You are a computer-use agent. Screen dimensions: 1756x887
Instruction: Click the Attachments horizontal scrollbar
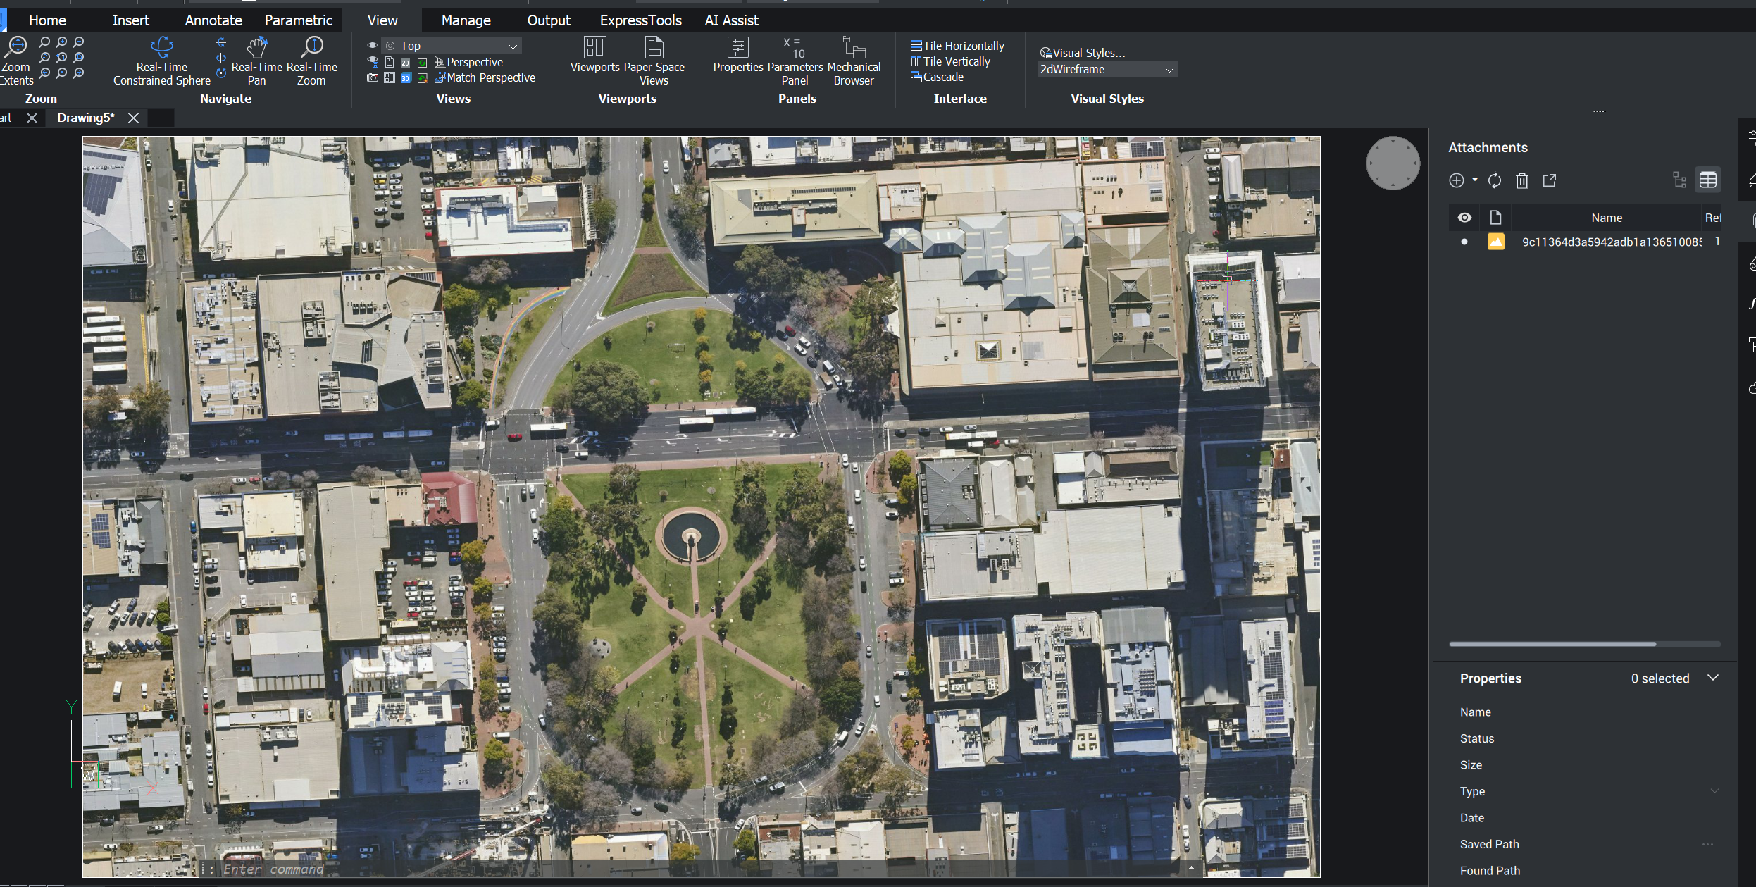1552,644
